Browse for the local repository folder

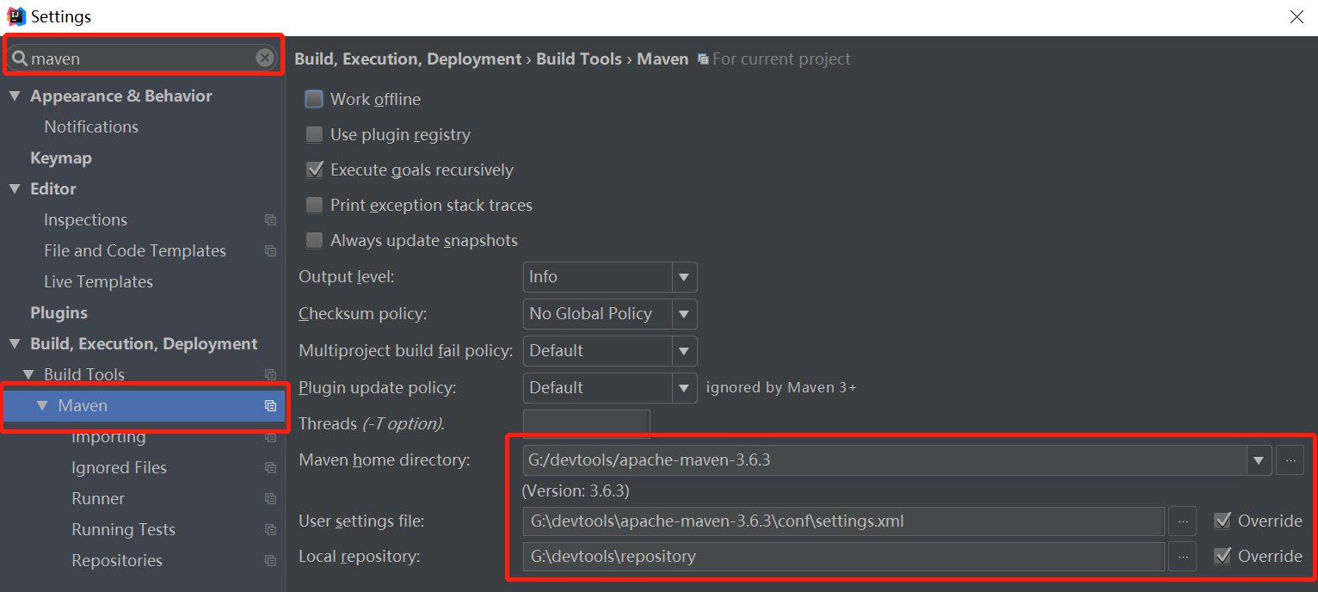tap(1182, 557)
